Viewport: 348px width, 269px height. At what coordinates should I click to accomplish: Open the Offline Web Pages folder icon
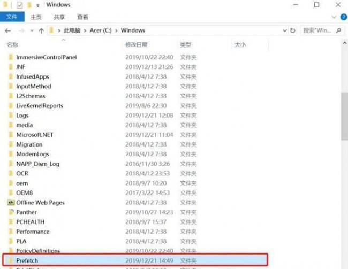tap(11, 202)
